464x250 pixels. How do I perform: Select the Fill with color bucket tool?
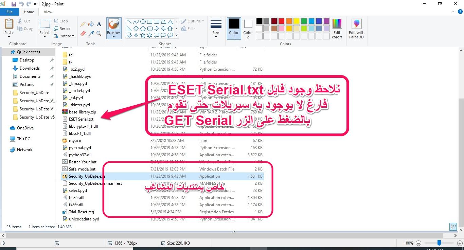pyautogui.click(x=91, y=24)
